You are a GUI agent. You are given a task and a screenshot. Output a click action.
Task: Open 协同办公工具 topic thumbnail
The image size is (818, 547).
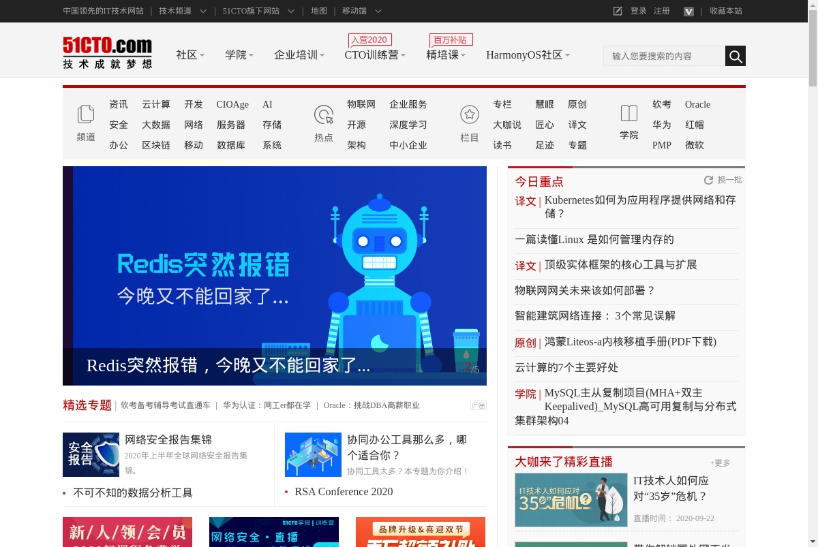pos(313,454)
